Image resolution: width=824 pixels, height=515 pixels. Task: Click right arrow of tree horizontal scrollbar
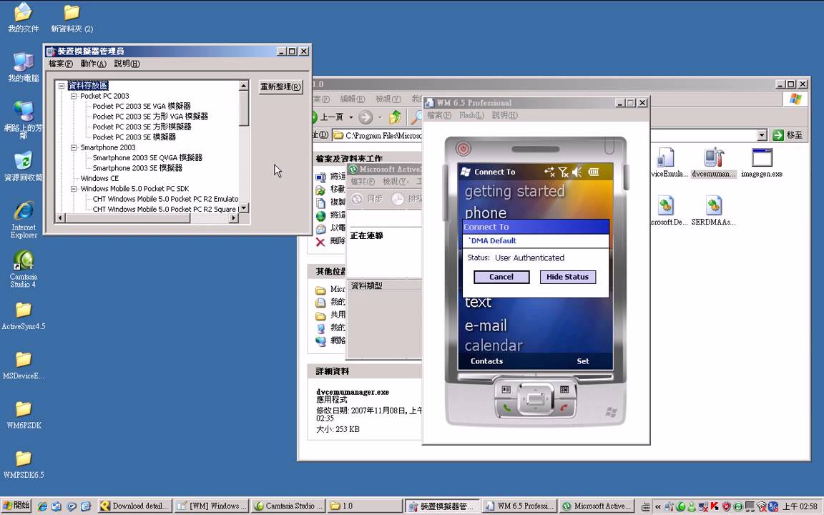pyautogui.click(x=234, y=218)
